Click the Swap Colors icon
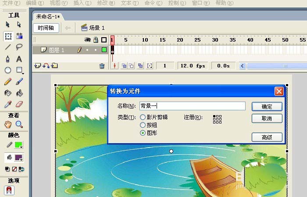This screenshot has height=197, width=307. click(x=21, y=169)
